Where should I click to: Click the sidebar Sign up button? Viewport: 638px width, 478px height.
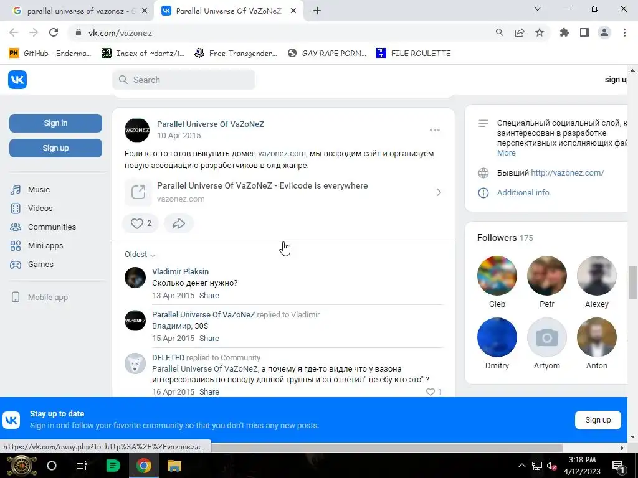click(55, 148)
